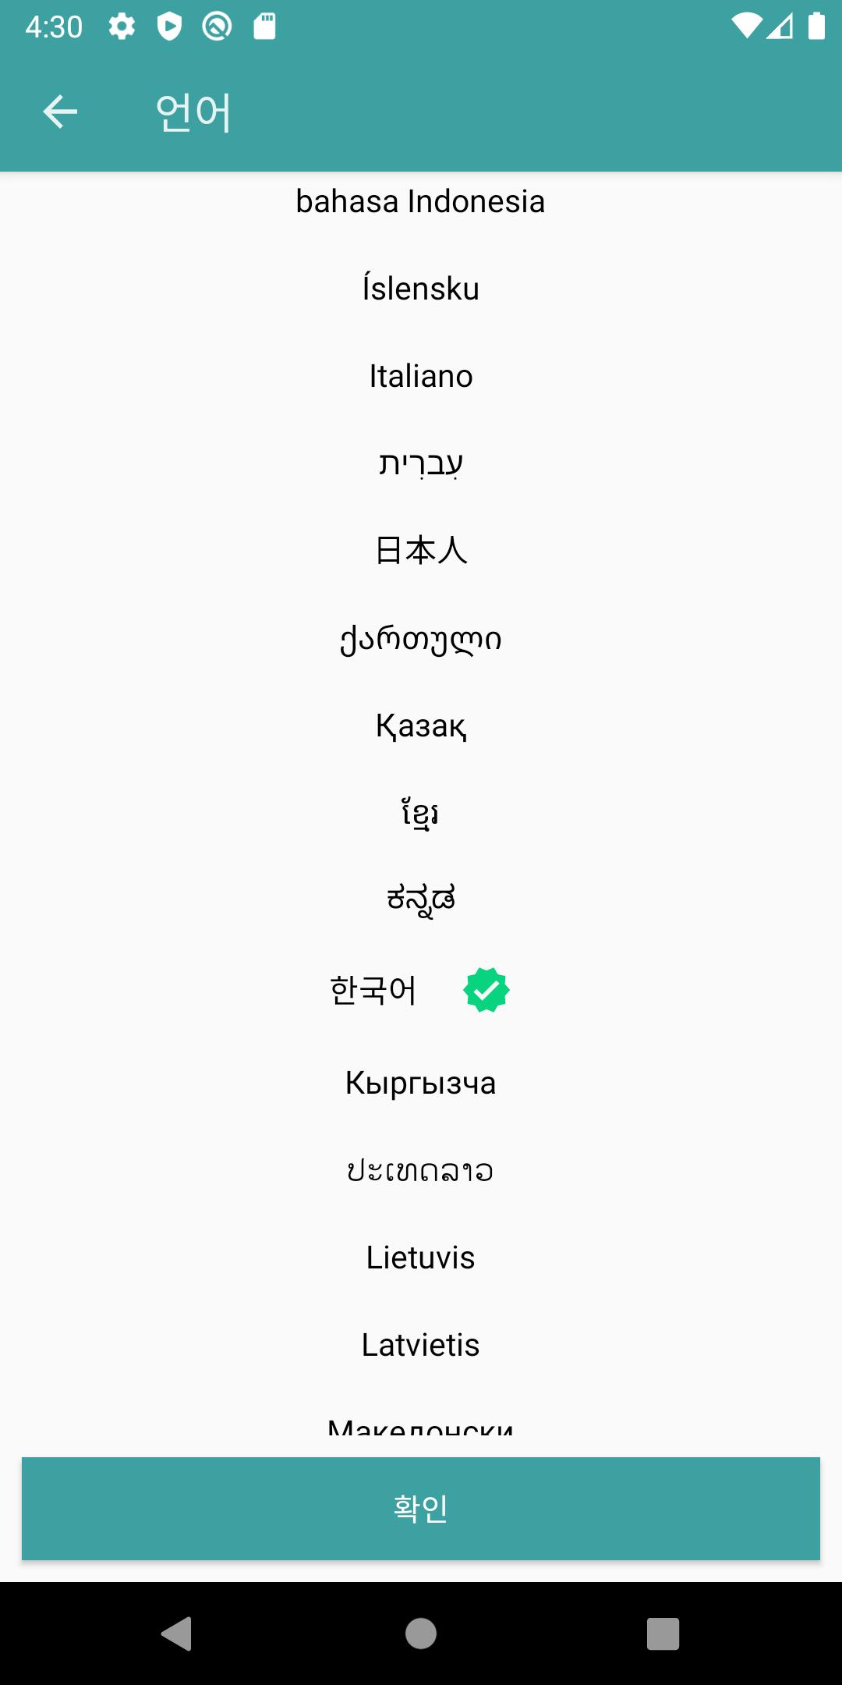This screenshot has height=1685, width=842.
Task: Open the settings gear in status bar
Action: pos(122,27)
